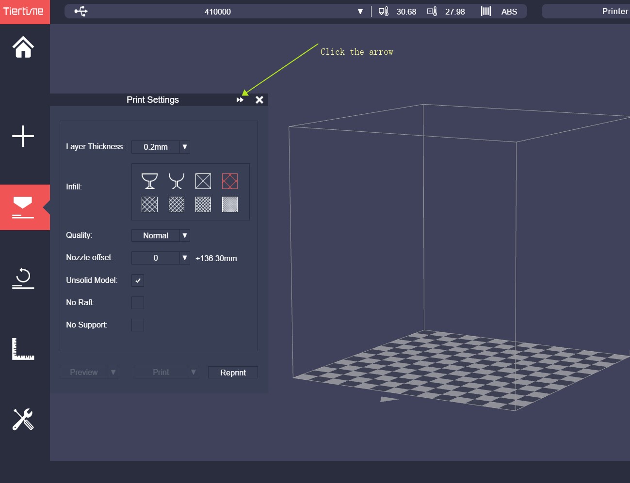Go to the Home screen icon

coord(23,47)
